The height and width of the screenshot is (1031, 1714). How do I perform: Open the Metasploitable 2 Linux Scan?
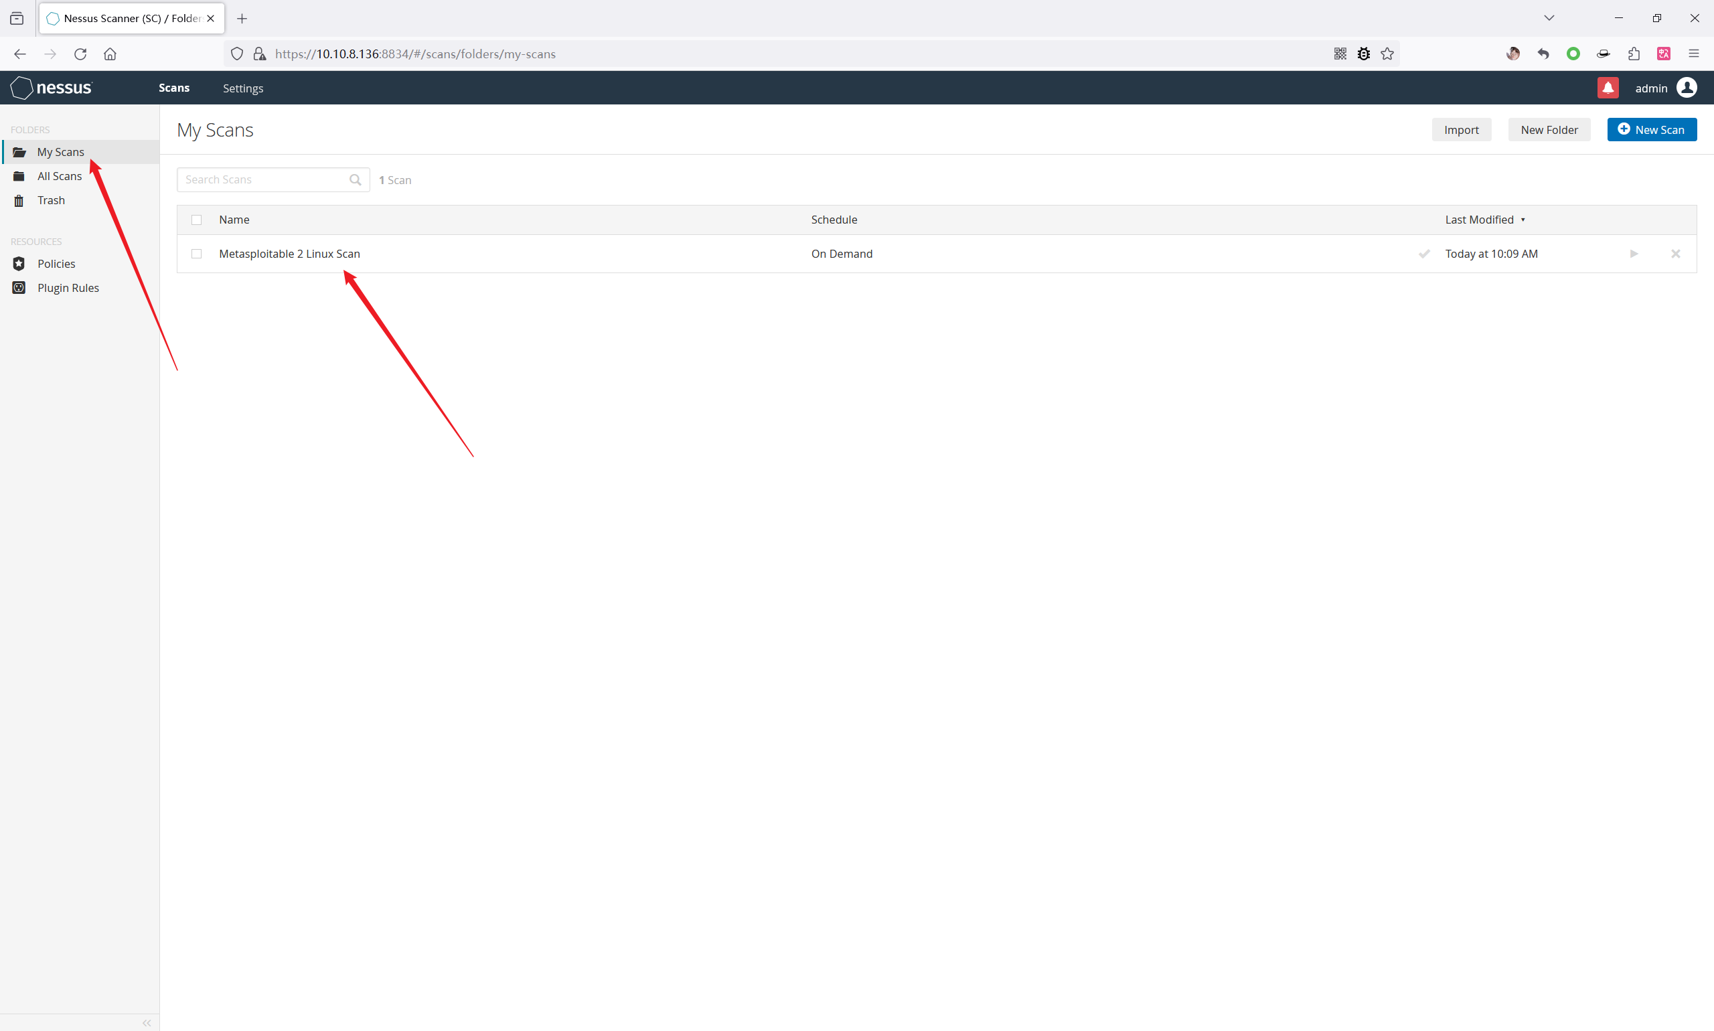pos(289,254)
